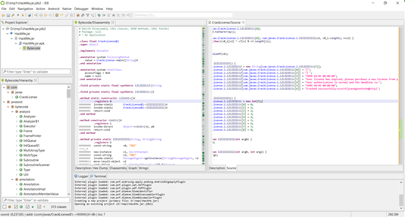
Task: Click the colorful palette toolbar icon
Action: pyautogui.click(x=57, y=15)
